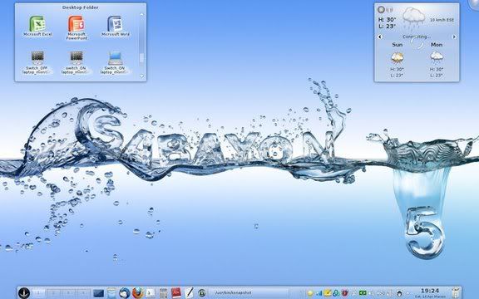The width and height of the screenshot is (479, 299).
Task: Click the red shield tray icon
Action: click(x=345, y=293)
